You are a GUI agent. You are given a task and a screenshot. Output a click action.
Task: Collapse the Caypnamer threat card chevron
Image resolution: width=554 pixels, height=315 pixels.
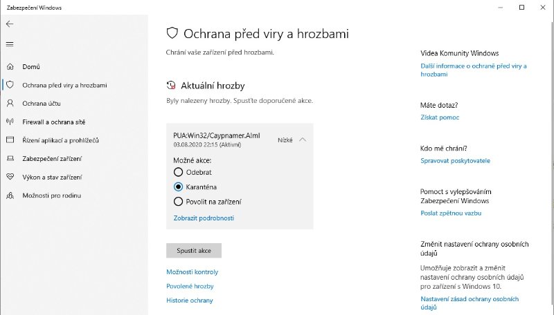[x=303, y=140]
